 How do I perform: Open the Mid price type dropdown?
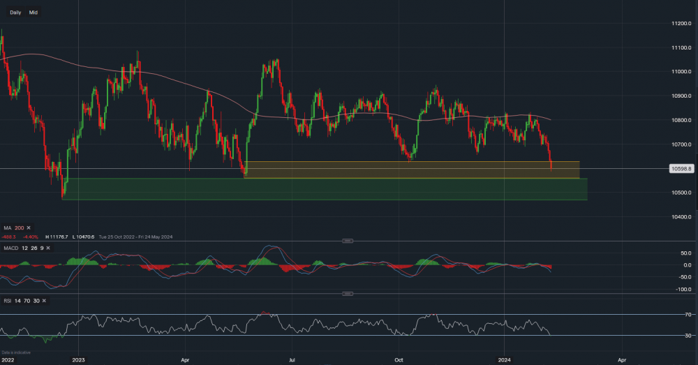click(34, 13)
